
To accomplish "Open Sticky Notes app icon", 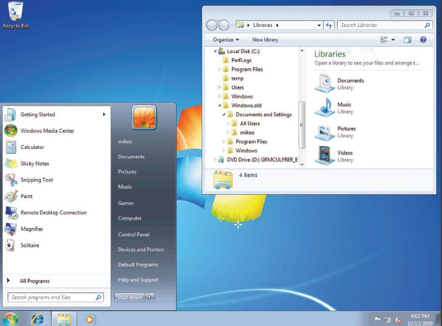I will pos(11,164).
